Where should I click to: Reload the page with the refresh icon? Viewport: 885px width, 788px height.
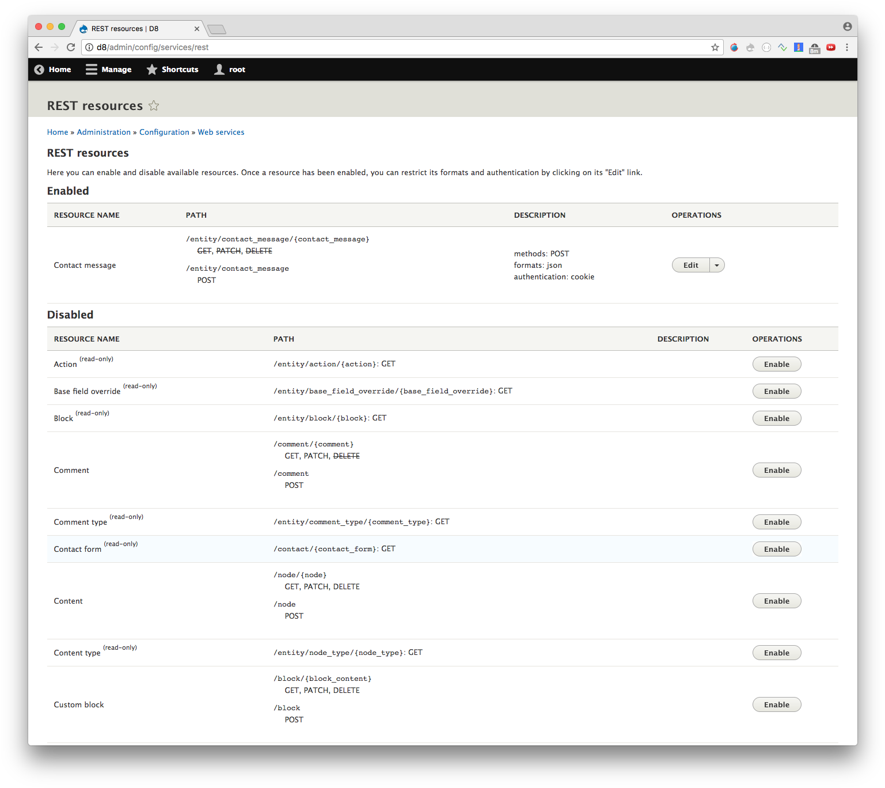pos(71,47)
